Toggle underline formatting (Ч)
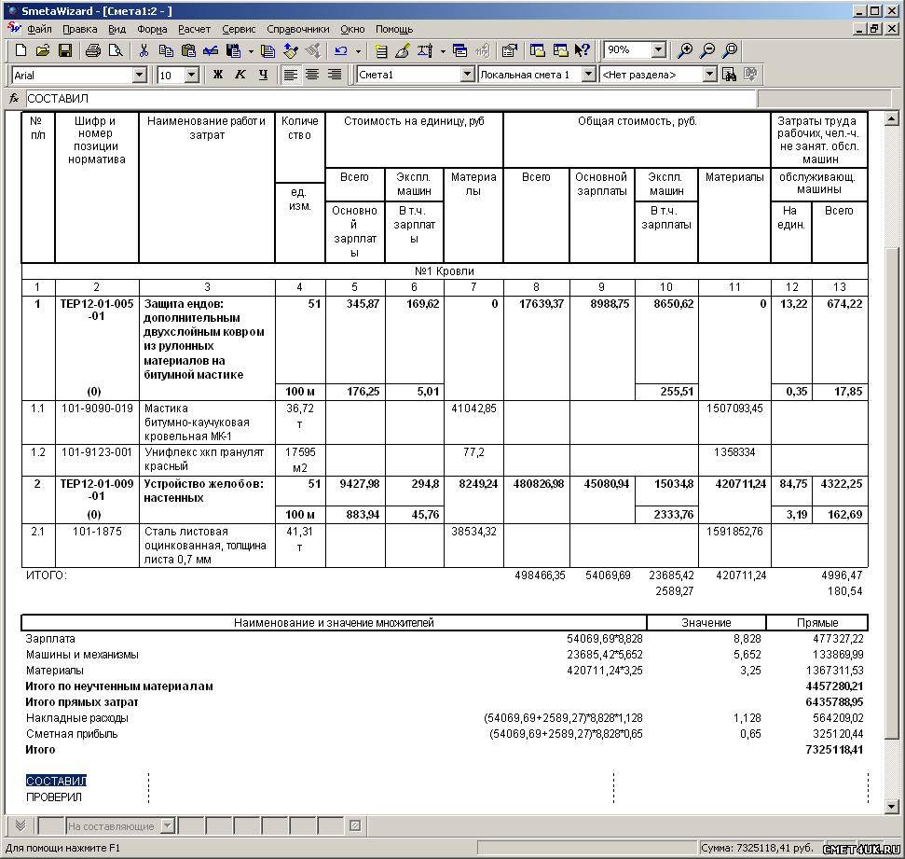The image size is (905, 859). click(263, 75)
